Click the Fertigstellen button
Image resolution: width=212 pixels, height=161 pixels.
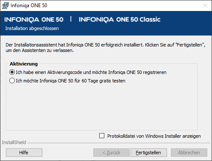[x=149, y=153]
